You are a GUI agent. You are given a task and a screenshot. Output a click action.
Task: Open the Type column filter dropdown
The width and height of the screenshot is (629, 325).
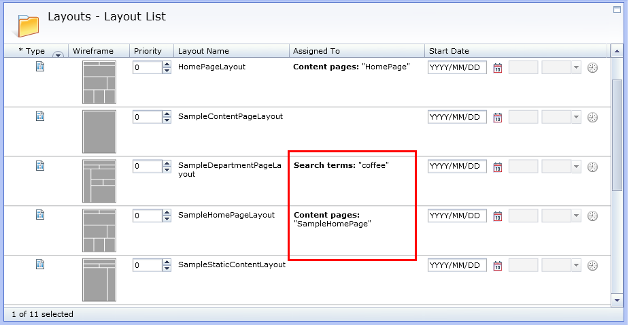[x=58, y=55]
